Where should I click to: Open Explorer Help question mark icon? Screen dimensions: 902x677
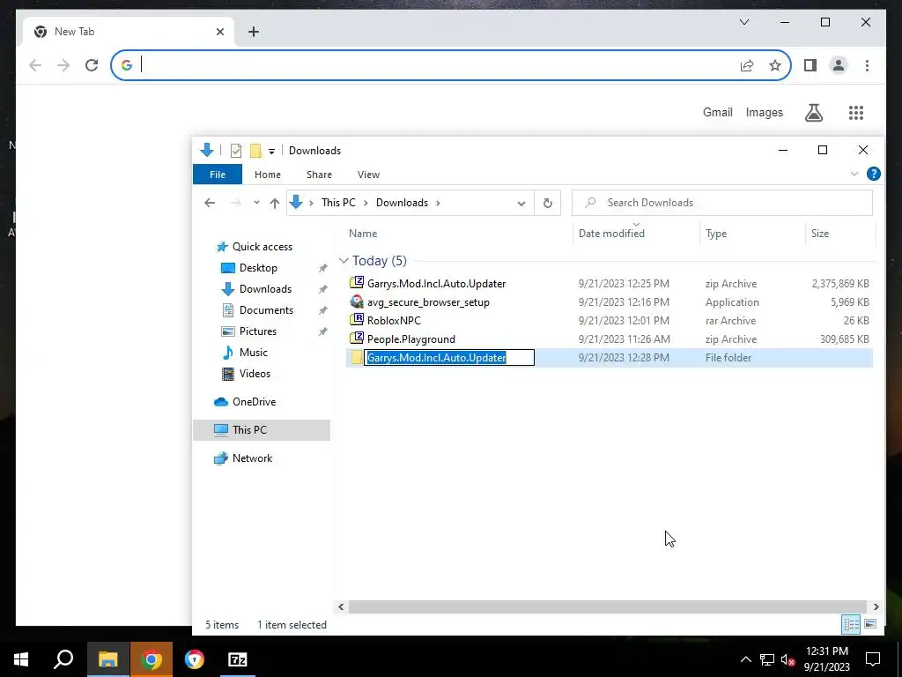(x=873, y=174)
